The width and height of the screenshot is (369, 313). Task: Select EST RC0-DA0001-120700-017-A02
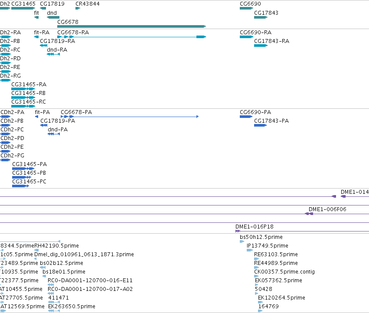[x=51, y=293]
